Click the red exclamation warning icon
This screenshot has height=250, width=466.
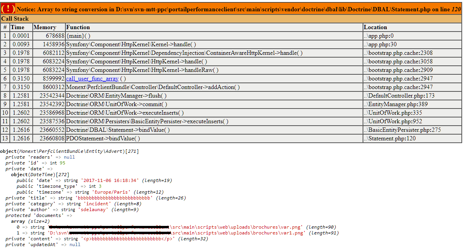(8, 9)
